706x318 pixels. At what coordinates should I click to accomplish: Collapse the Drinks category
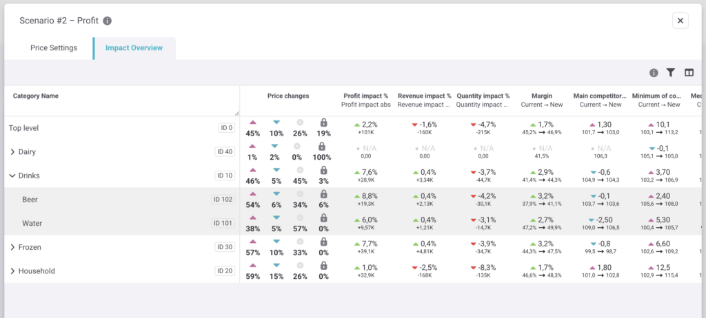(12, 176)
